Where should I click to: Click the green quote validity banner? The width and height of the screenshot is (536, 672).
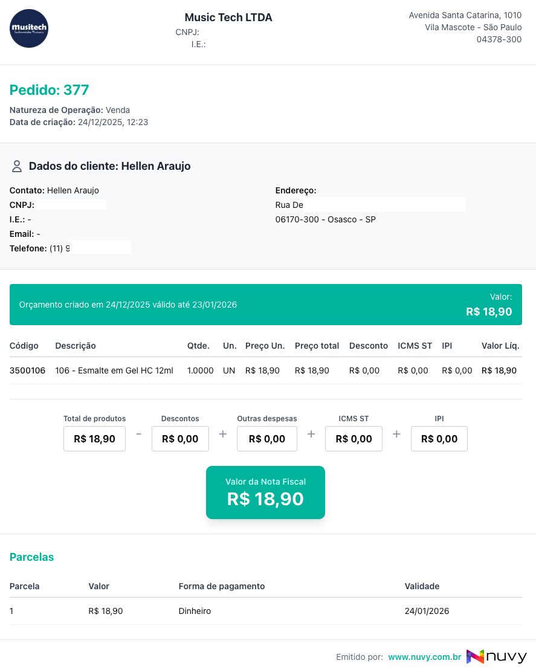265,305
